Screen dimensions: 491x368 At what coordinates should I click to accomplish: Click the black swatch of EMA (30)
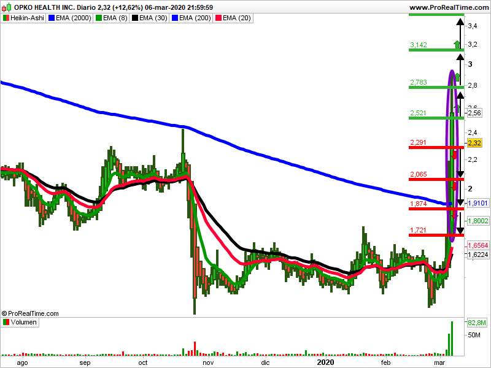pos(134,18)
